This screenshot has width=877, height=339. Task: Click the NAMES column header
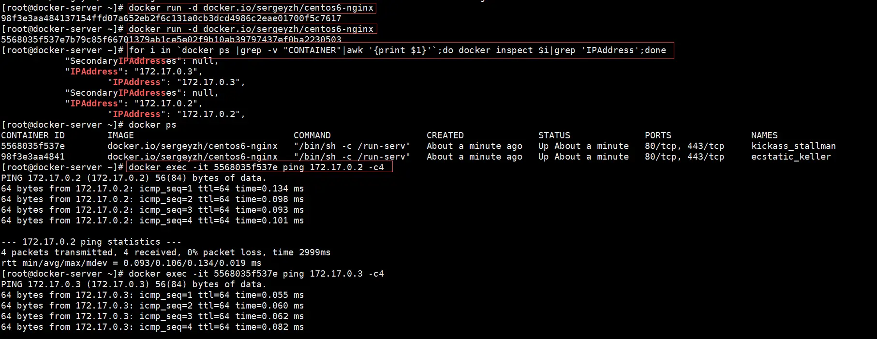click(764, 135)
